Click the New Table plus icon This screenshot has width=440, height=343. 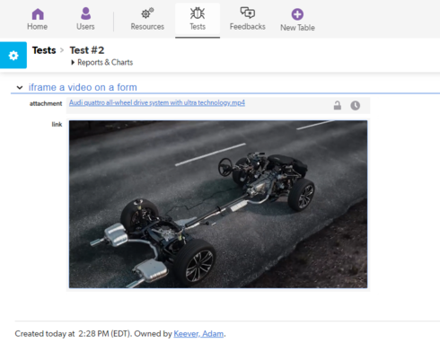pos(297,14)
